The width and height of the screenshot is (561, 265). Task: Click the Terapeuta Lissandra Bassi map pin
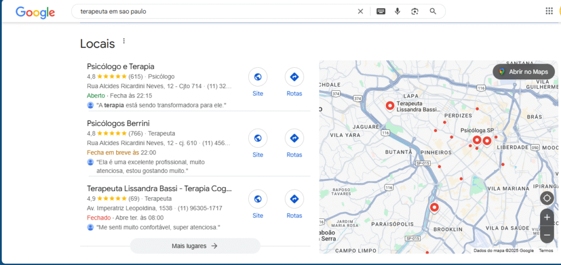pyautogui.click(x=390, y=106)
